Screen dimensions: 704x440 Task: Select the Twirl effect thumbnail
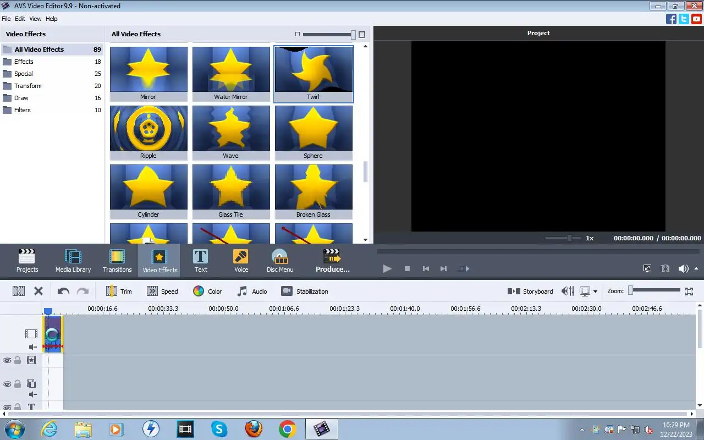click(313, 74)
